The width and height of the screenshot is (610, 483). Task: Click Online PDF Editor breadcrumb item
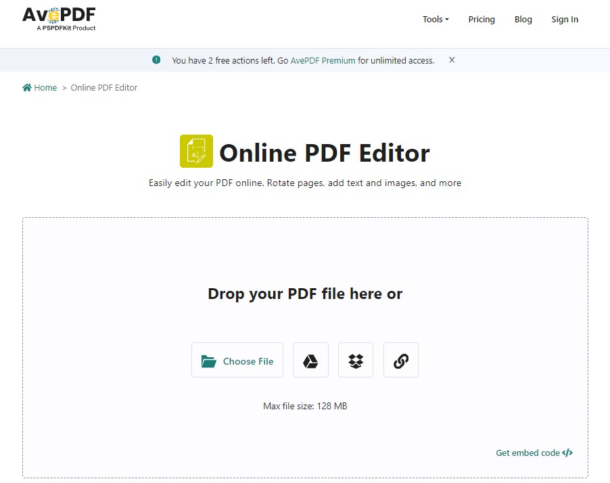104,88
